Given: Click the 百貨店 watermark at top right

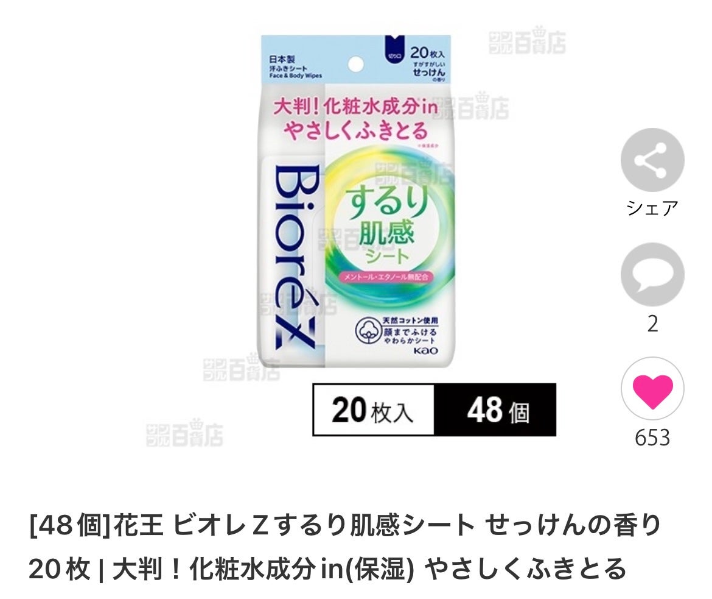Looking at the screenshot, I should 527,40.
